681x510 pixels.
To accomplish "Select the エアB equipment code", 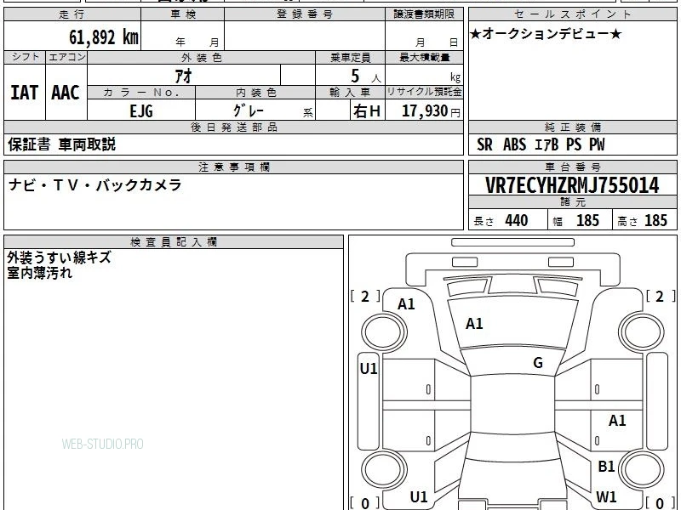I will pos(547,144).
